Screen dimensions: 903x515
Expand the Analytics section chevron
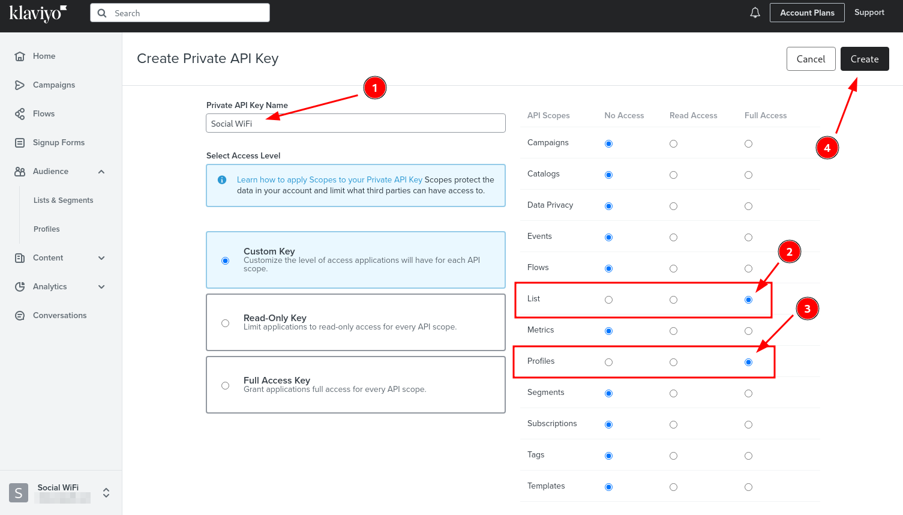101,287
